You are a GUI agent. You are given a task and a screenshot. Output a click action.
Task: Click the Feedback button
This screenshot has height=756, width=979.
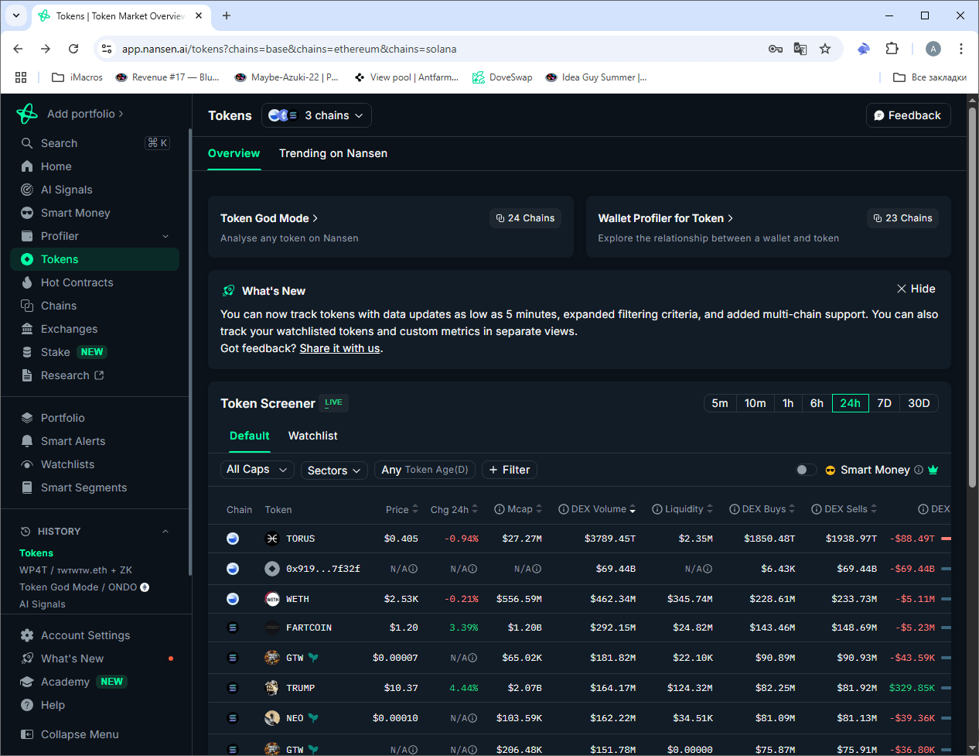tap(908, 115)
